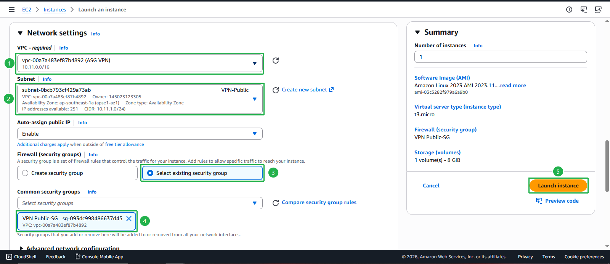
Task: Open CloudShell from the footer
Action: [x=21, y=257]
